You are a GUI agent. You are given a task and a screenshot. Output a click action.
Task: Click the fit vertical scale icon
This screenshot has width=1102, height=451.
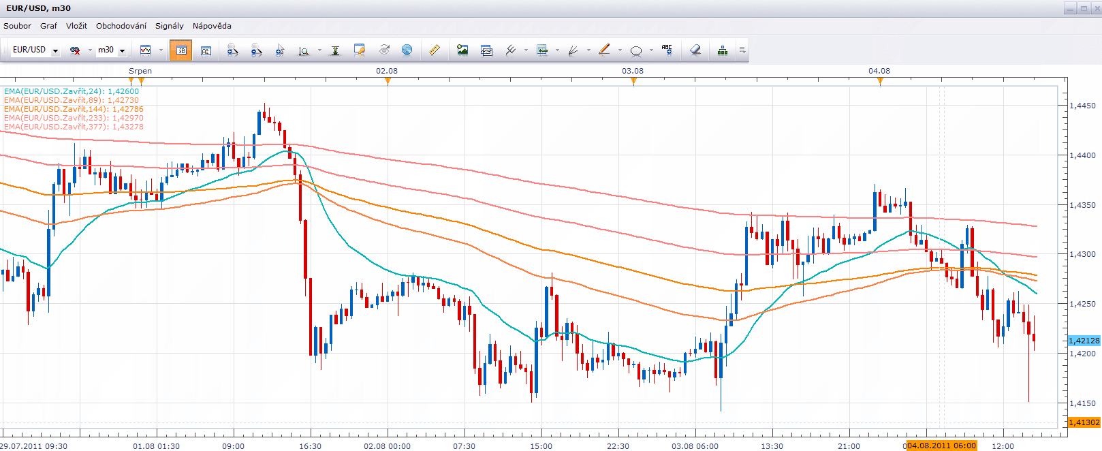335,50
